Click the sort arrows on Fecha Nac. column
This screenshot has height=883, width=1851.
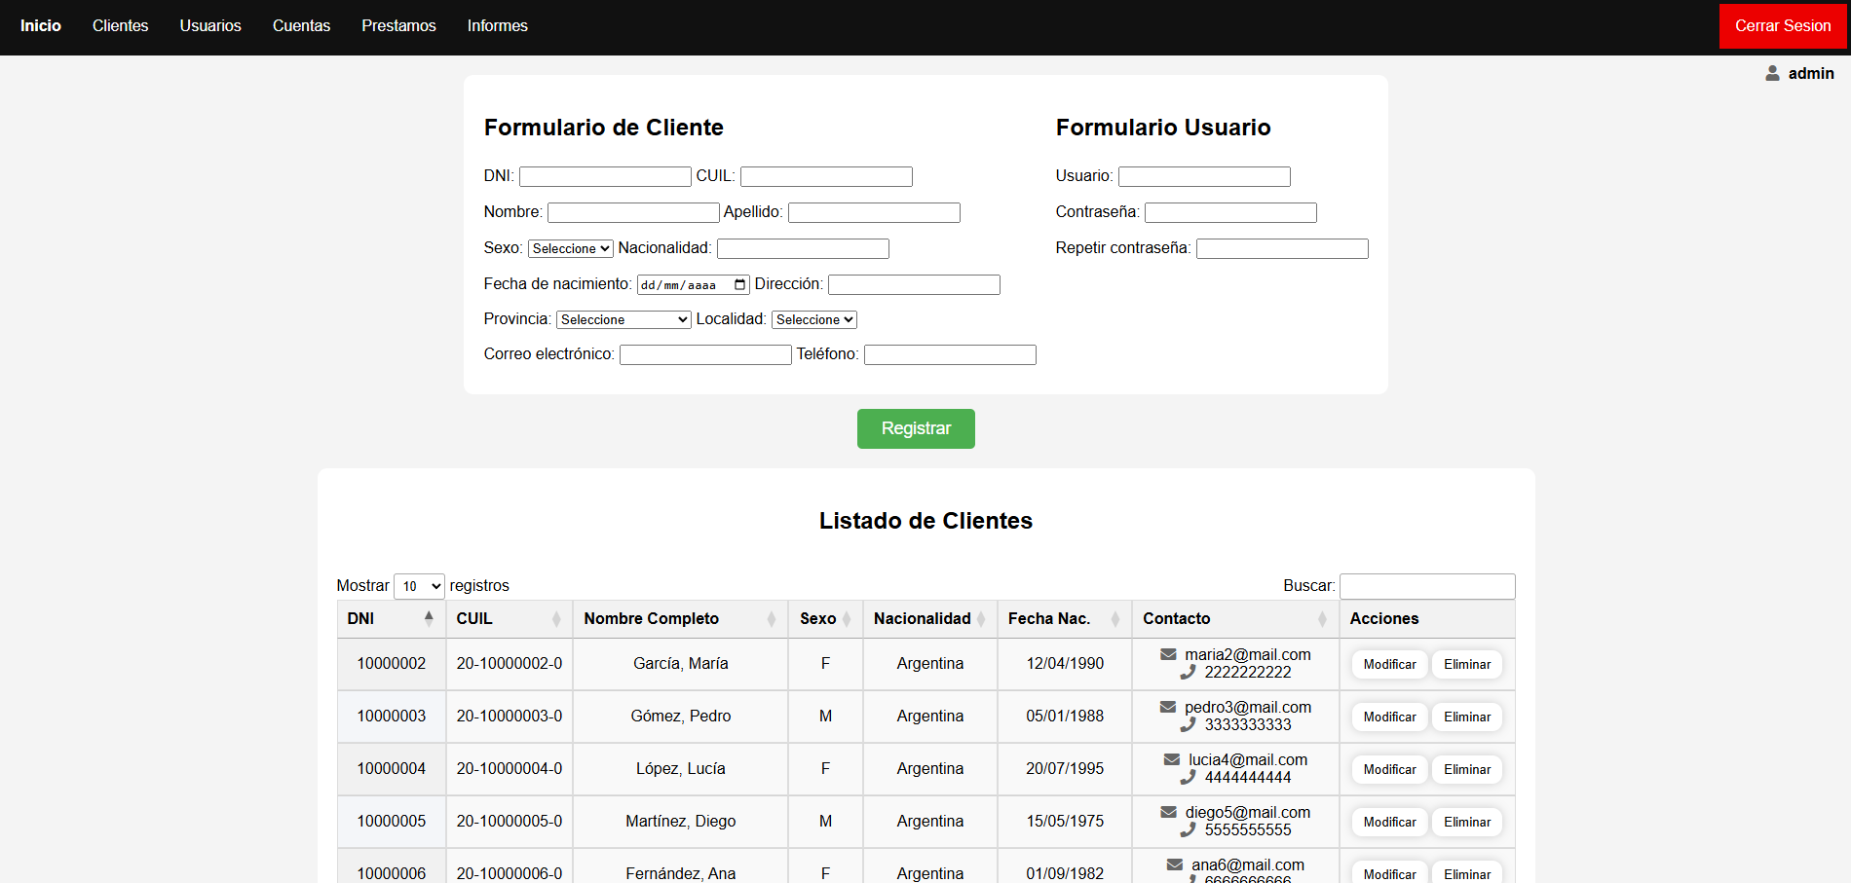tap(1116, 618)
